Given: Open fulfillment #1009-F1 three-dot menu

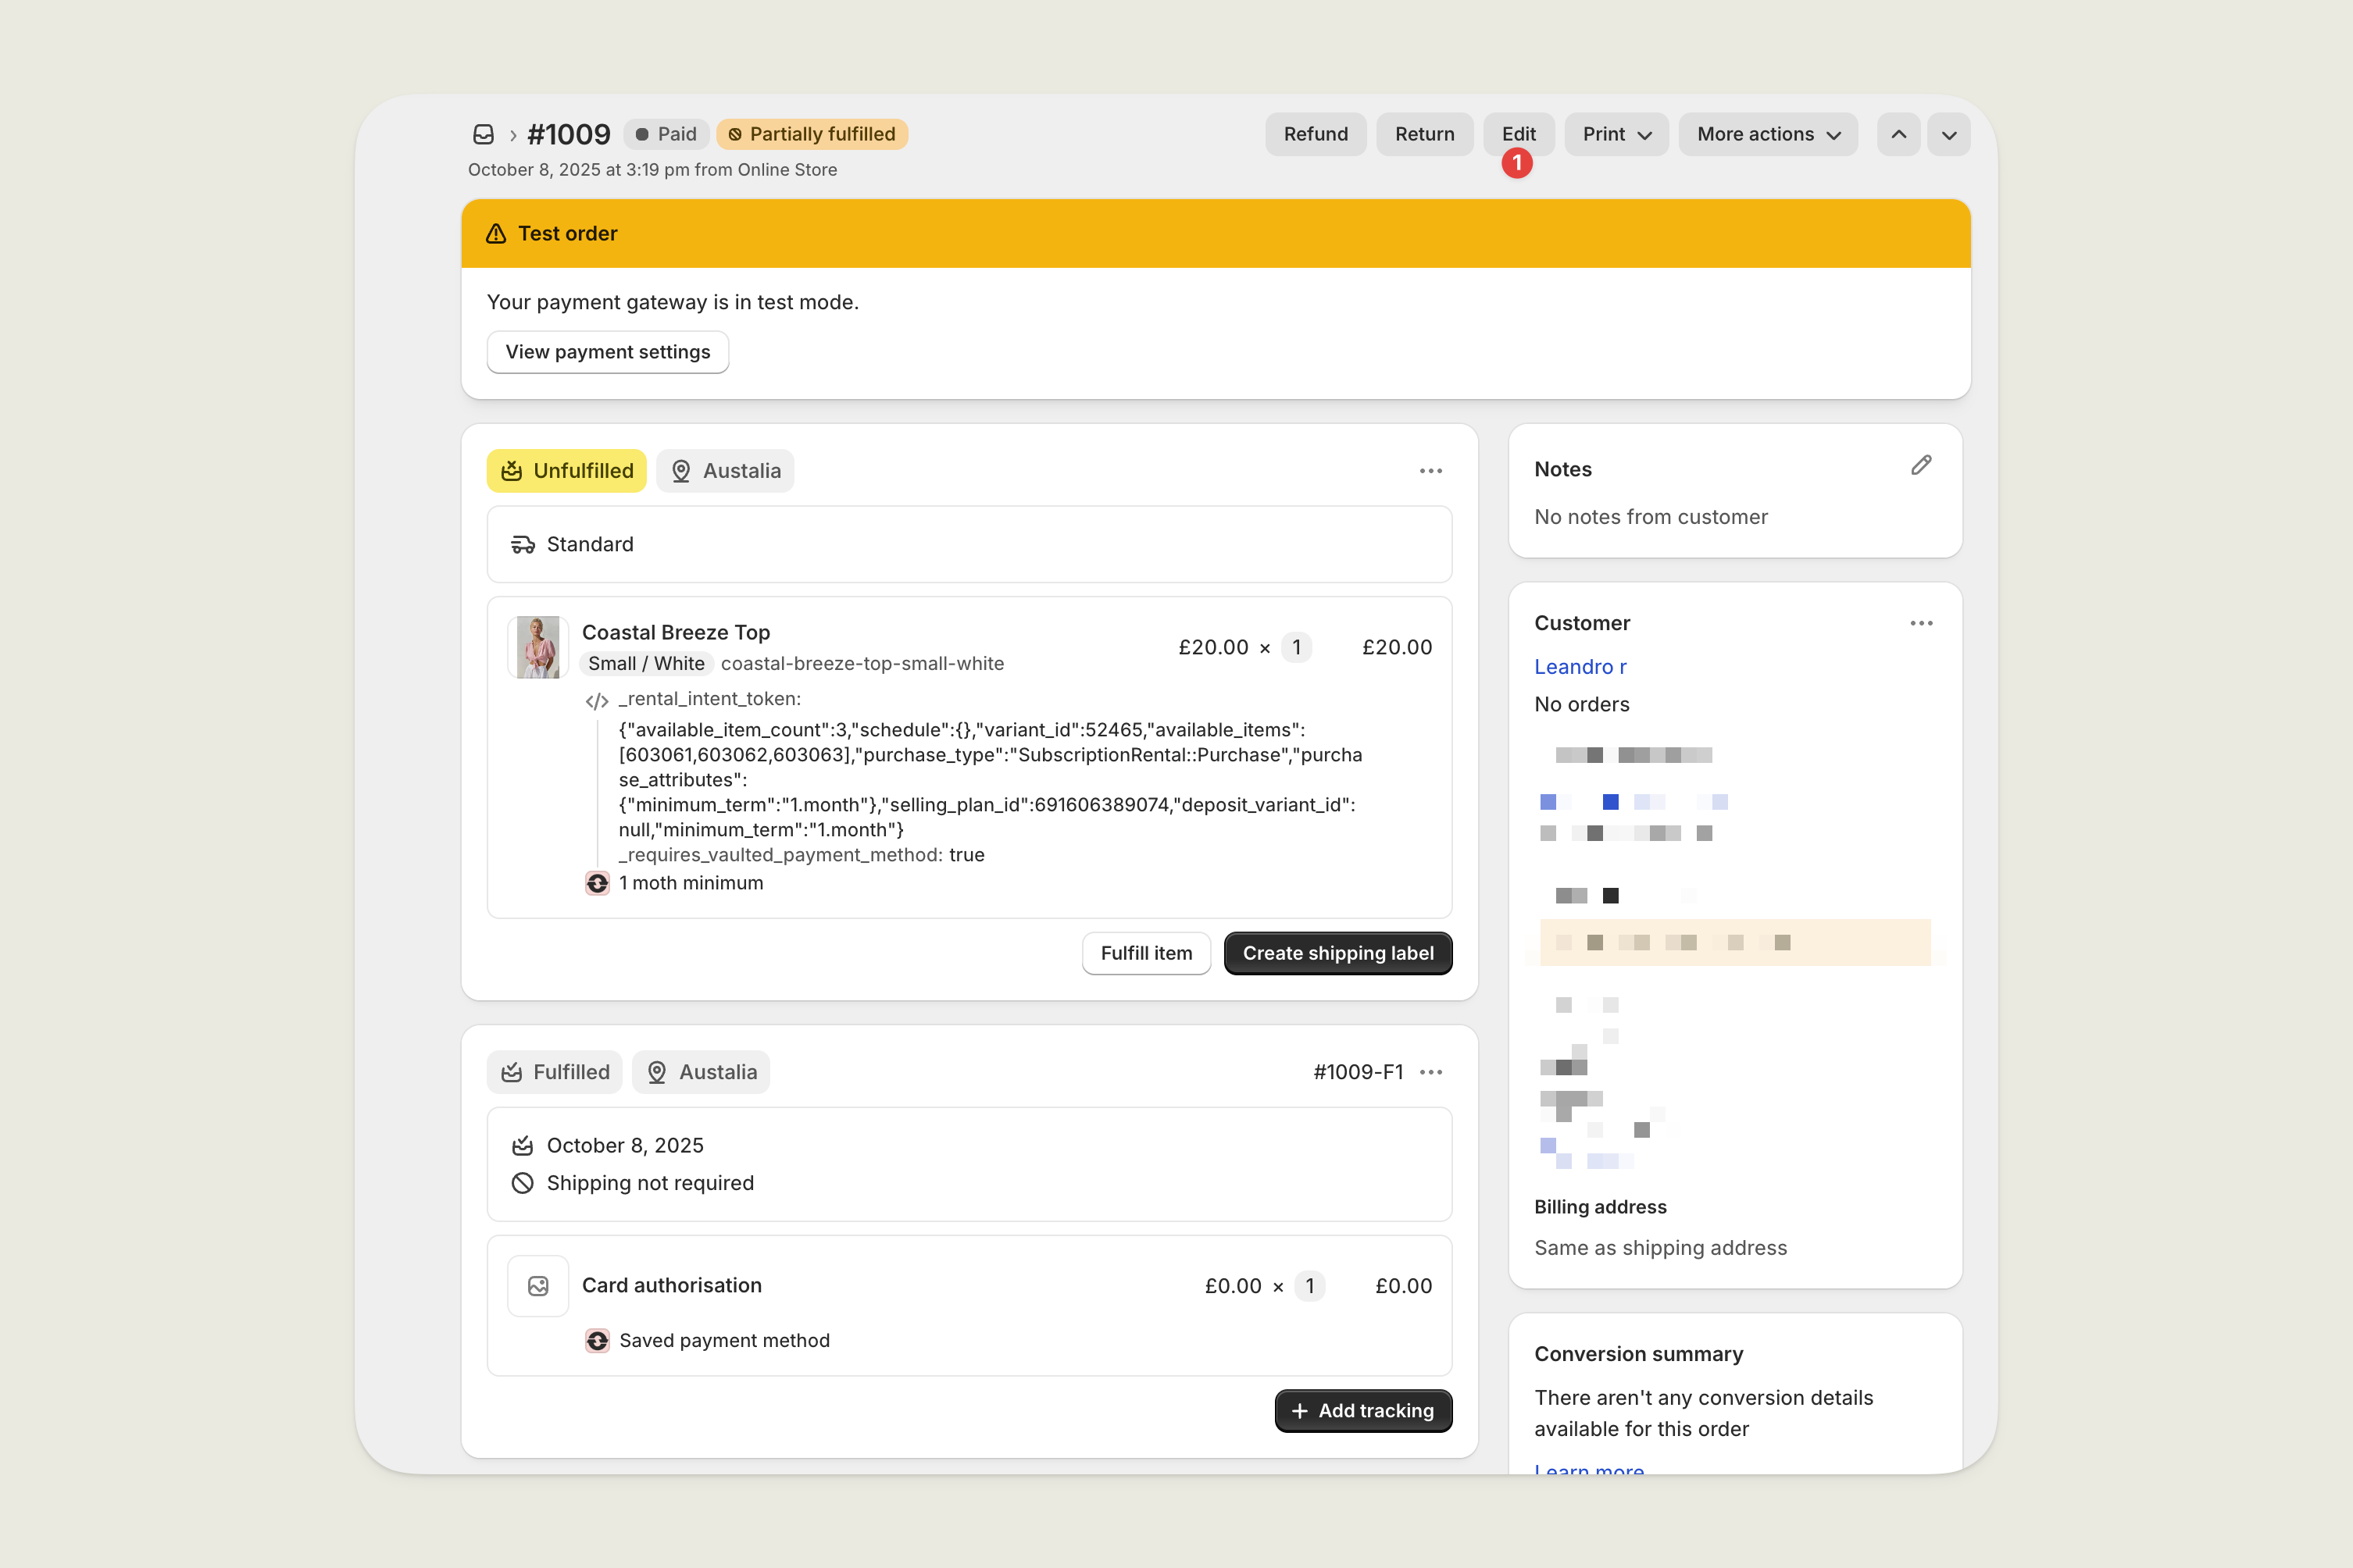Looking at the screenshot, I should (1430, 1072).
